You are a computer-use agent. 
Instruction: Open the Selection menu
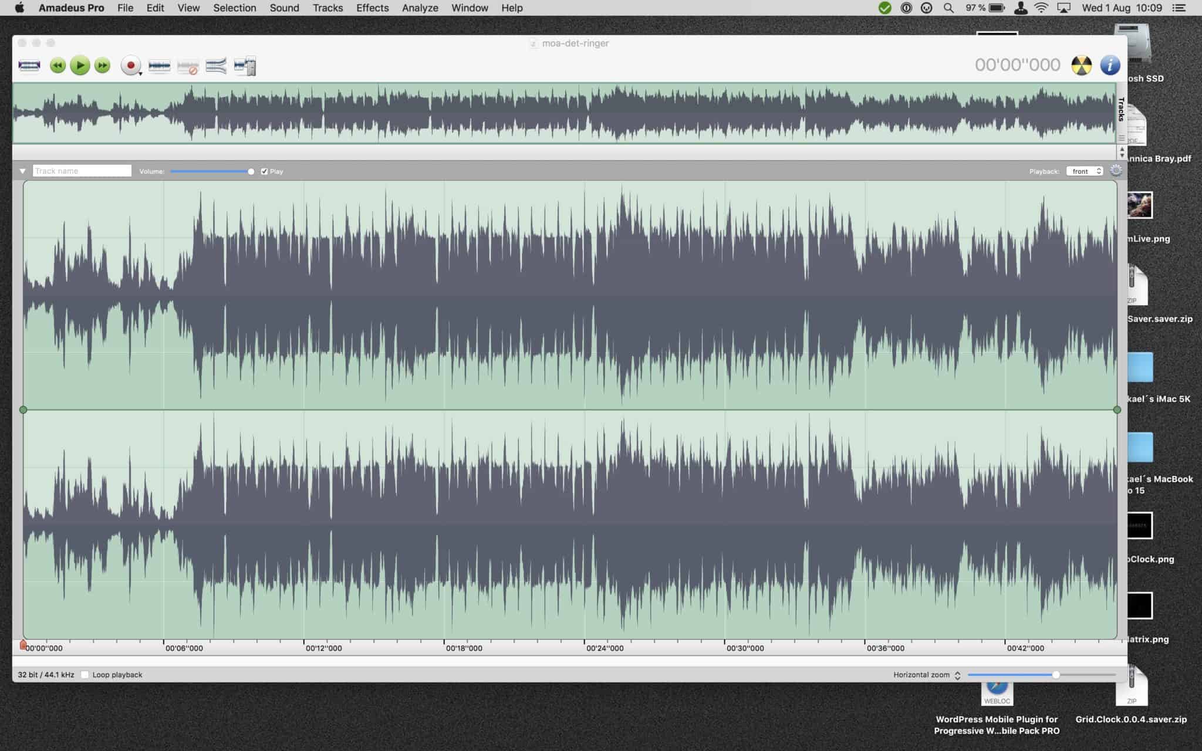[234, 8]
